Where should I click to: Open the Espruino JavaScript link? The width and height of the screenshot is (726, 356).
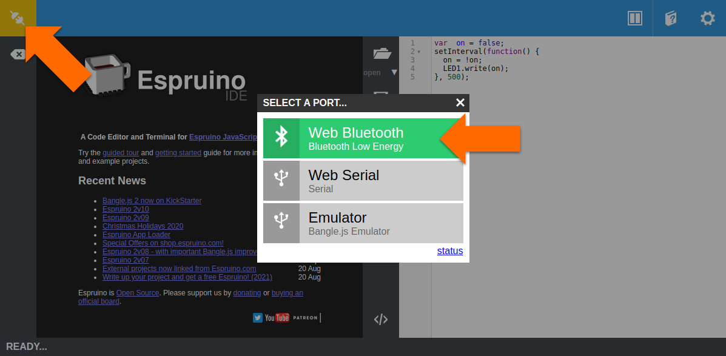point(223,137)
